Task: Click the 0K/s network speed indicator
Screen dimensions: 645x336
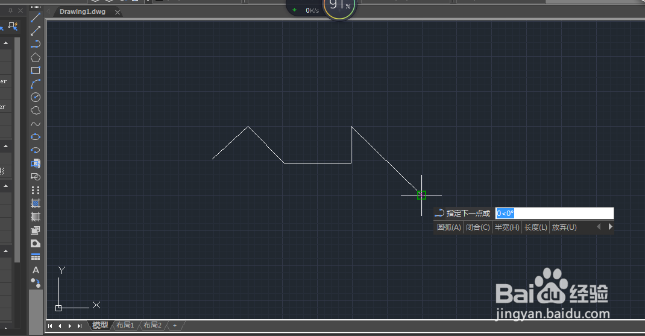Action: [x=306, y=10]
